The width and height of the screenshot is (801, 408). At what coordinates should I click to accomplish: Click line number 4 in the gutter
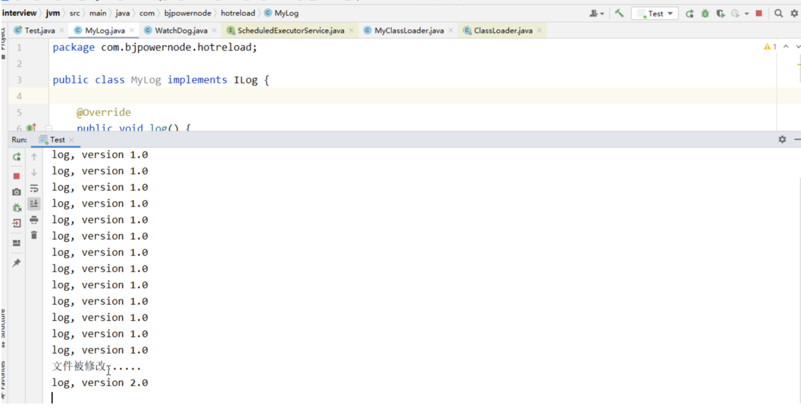[19, 96]
